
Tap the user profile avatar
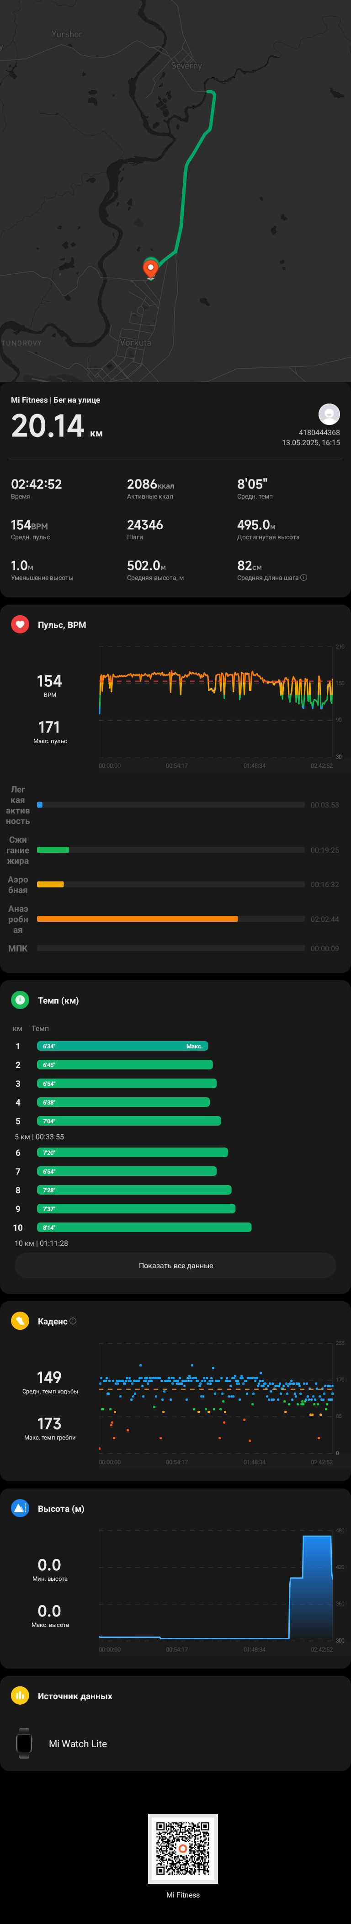click(330, 414)
